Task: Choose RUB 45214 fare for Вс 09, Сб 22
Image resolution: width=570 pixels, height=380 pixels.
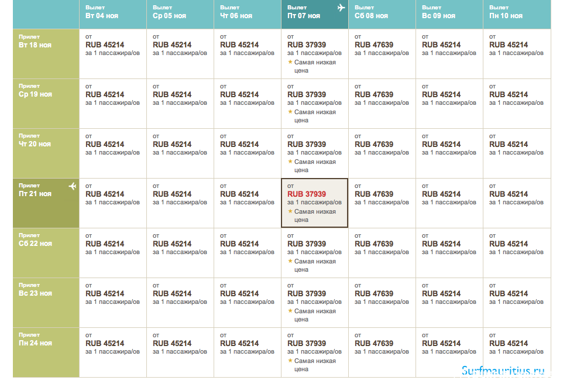Action: coord(441,244)
